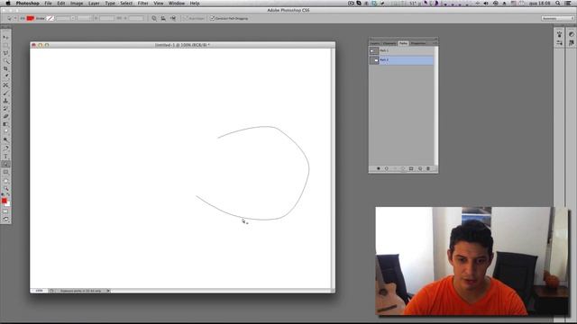Select the Pen tool
This screenshot has width=577, height=324.
pyautogui.click(x=5, y=148)
